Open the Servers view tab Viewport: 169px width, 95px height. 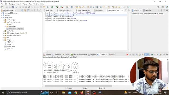point(66,55)
